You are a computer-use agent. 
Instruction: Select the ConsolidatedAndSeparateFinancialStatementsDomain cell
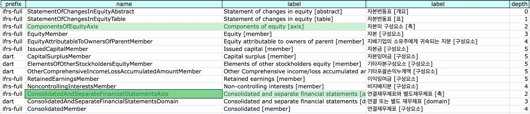(x=103, y=101)
